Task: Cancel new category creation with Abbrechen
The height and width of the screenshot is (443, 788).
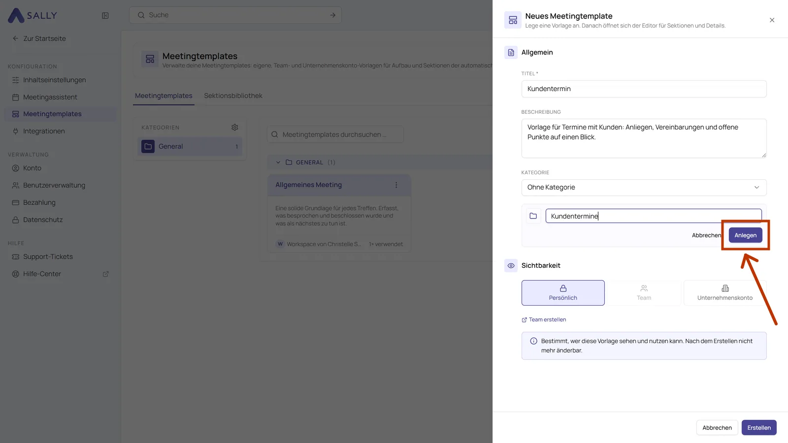Action: coord(706,235)
